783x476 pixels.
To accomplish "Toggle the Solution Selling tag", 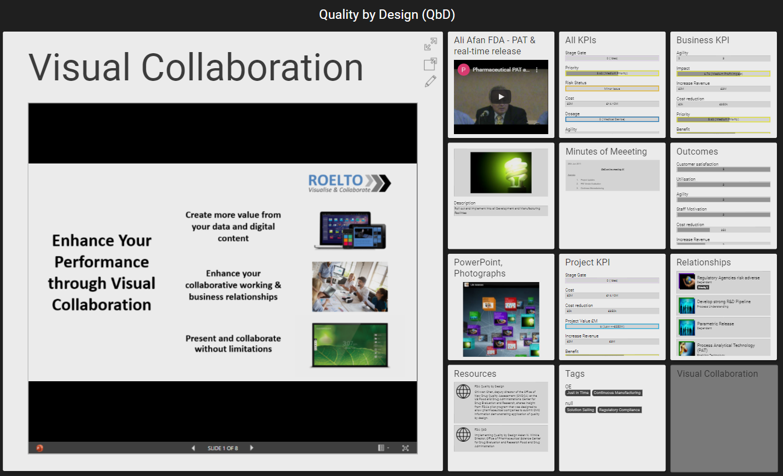I will point(580,410).
